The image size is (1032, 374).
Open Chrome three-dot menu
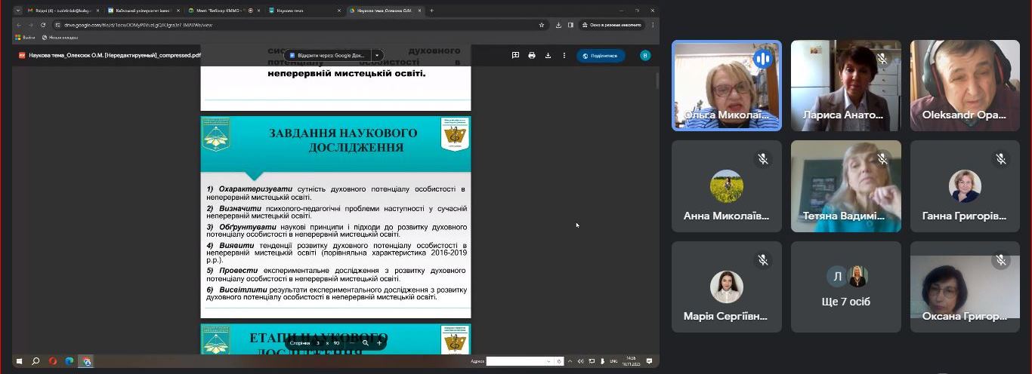(653, 25)
